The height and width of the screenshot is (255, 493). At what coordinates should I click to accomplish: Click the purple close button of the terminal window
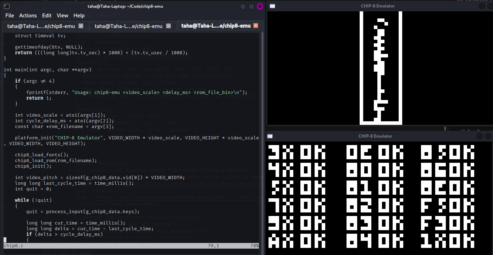pyautogui.click(x=260, y=6)
